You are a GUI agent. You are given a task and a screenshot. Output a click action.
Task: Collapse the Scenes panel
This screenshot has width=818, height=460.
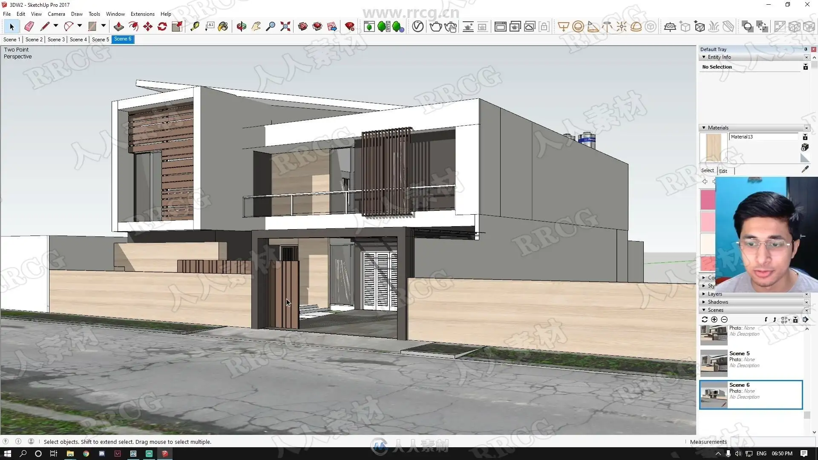click(704, 310)
